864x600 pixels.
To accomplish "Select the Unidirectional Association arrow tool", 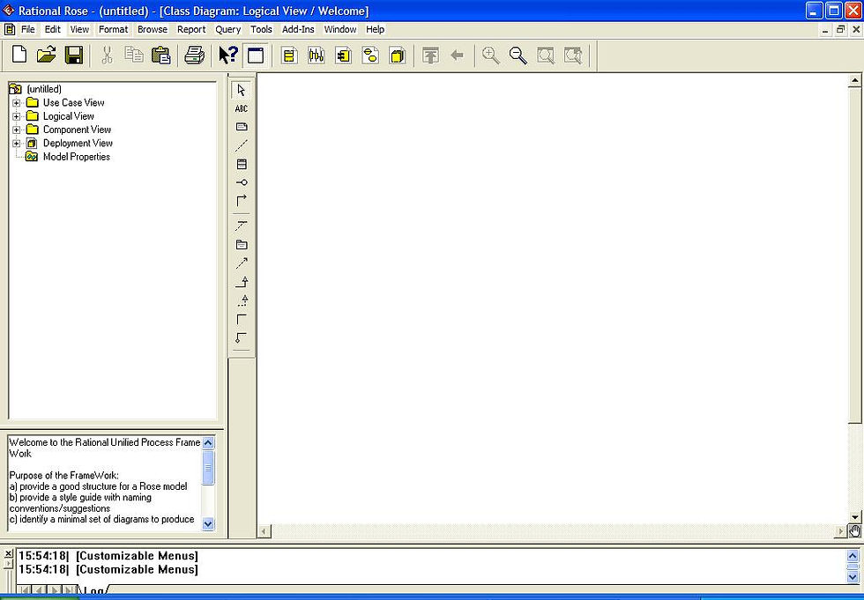I will point(242,200).
